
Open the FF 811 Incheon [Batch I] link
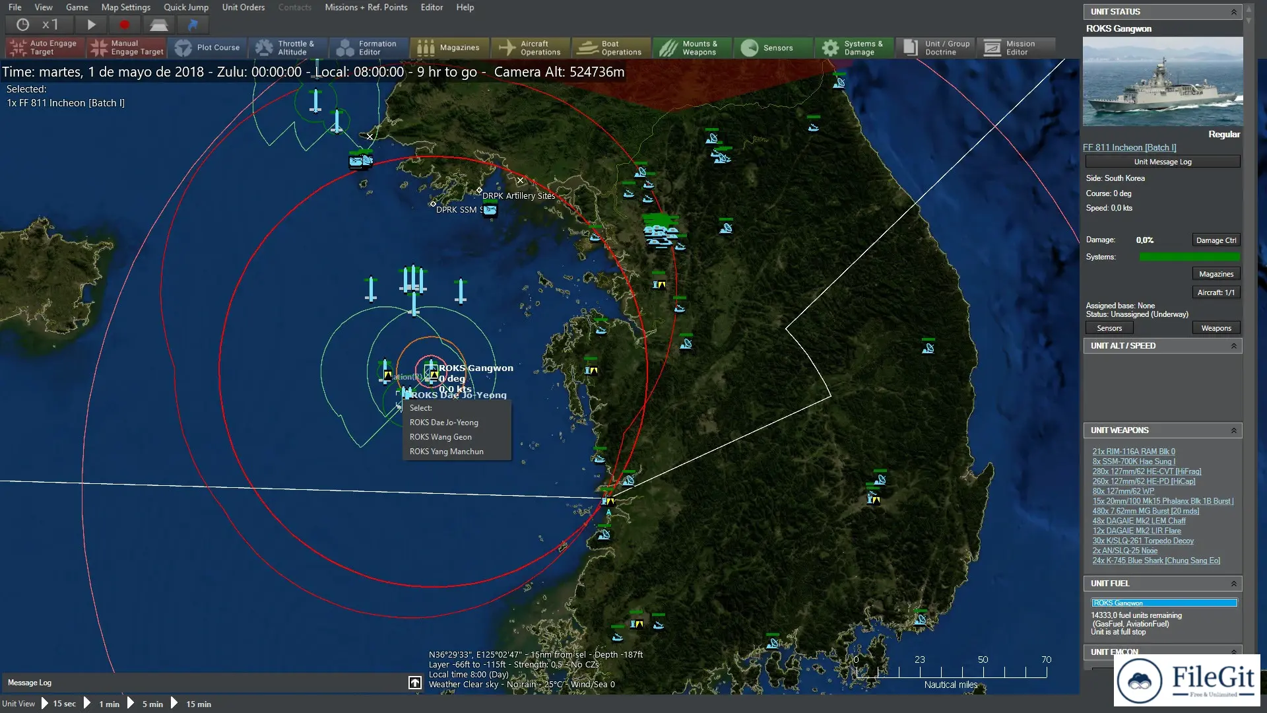[1129, 148]
